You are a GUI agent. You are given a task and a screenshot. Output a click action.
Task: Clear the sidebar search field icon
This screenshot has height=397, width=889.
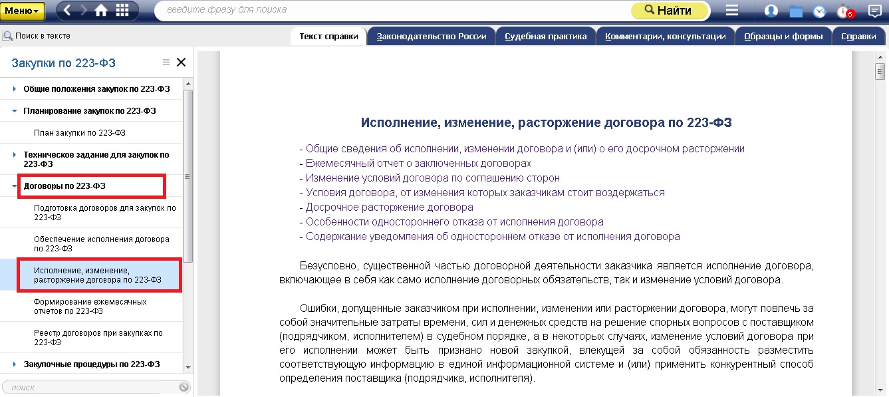pos(184,387)
